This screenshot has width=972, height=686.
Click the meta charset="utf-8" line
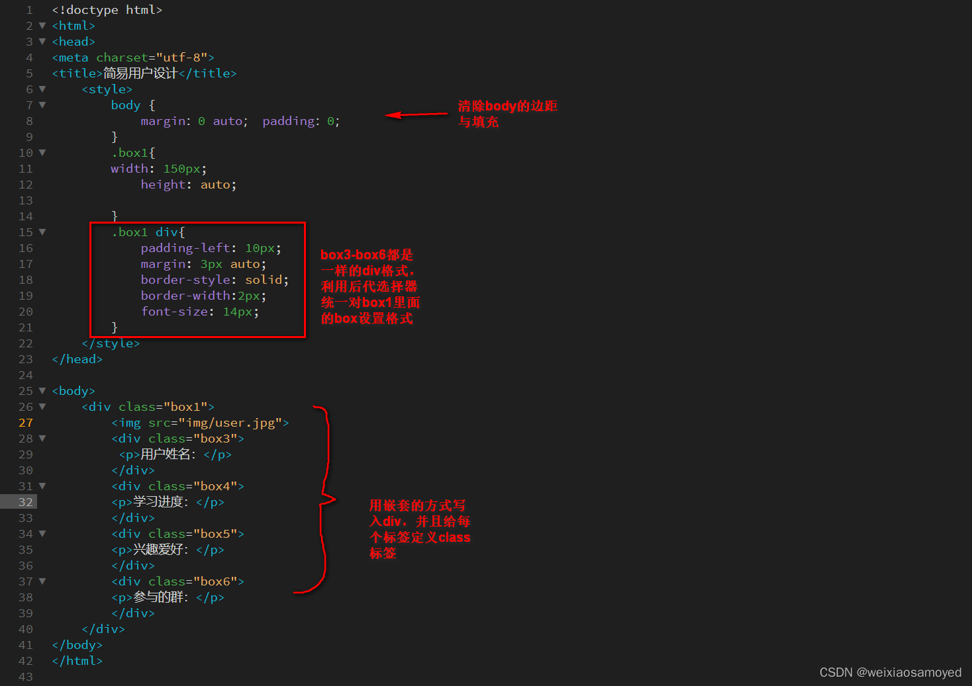(x=133, y=58)
